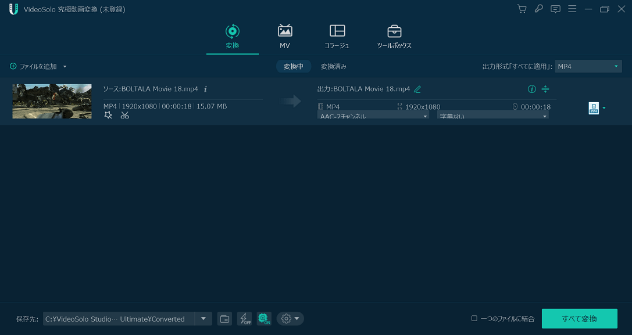Expand the MP4 output format dropdown
This screenshot has width=632, height=335.
[x=588, y=66]
